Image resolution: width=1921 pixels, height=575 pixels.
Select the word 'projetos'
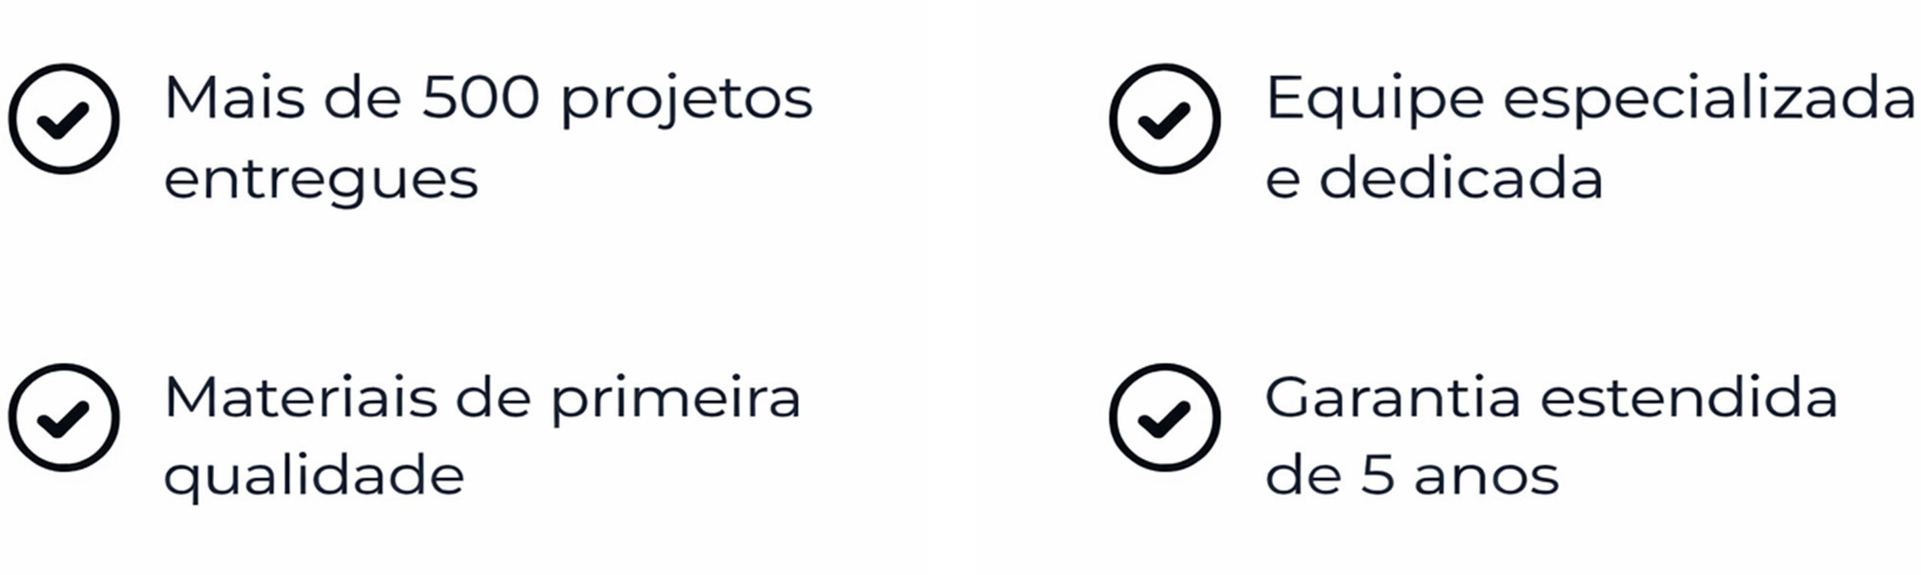click(687, 101)
